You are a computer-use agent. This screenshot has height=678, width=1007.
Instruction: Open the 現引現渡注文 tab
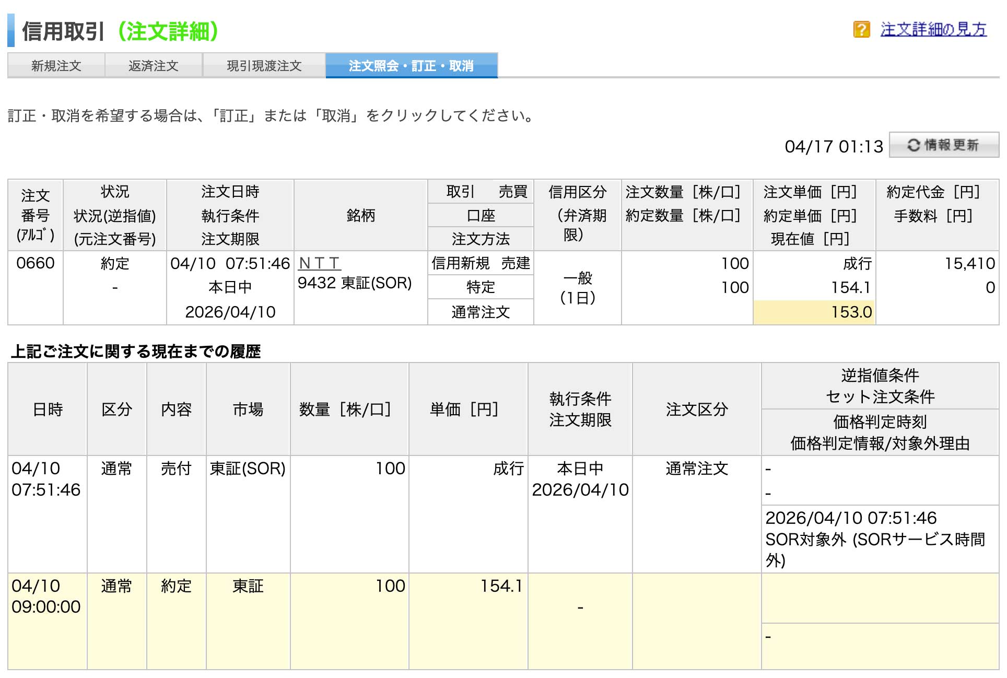pos(264,66)
